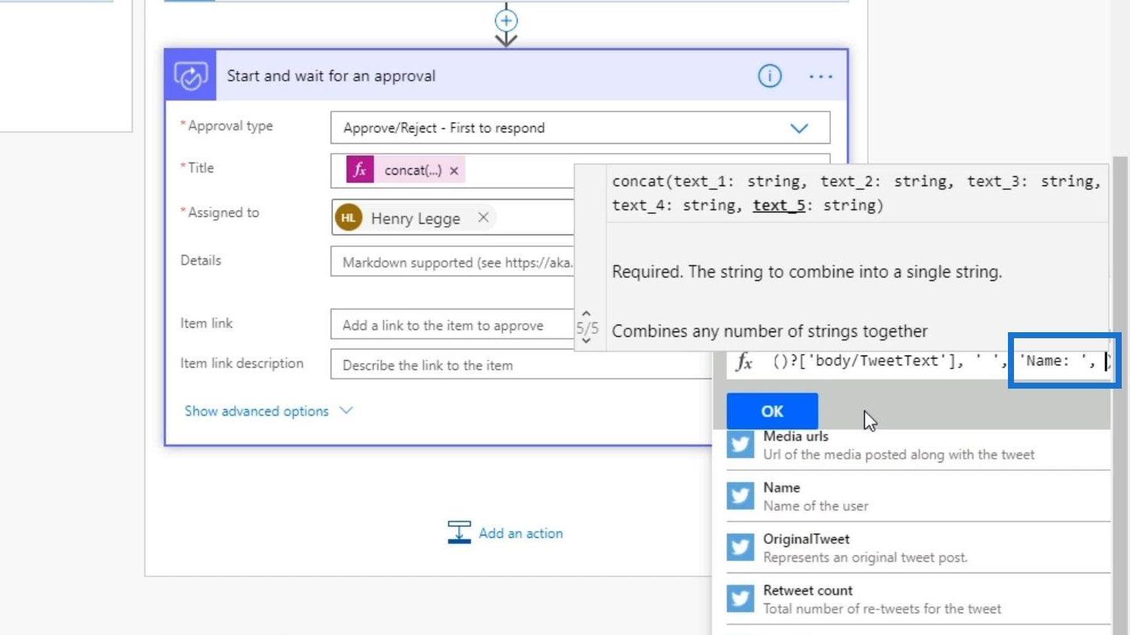This screenshot has width=1130, height=635.
Task: Click the Add an action icon
Action: (459, 532)
